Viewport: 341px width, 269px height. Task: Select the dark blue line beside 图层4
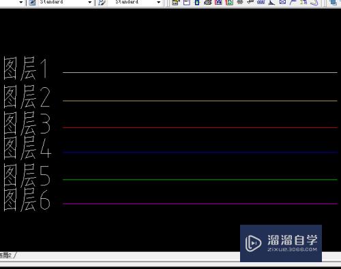[x=200, y=153]
